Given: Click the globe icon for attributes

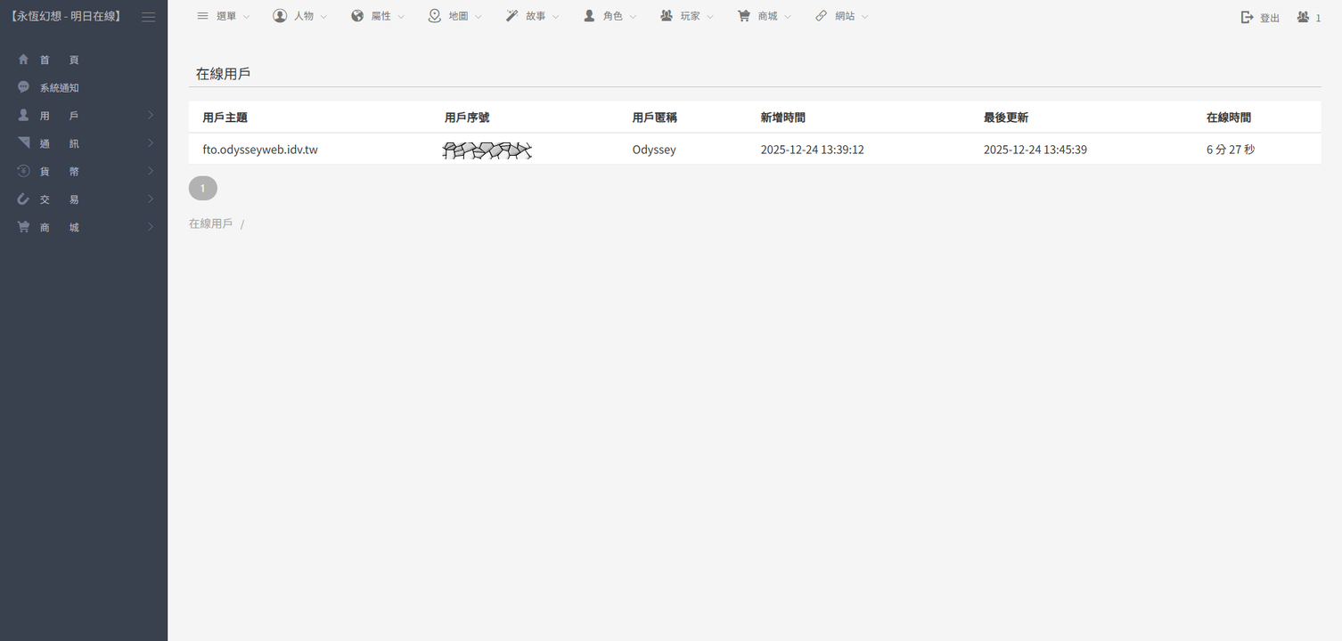Looking at the screenshot, I should (357, 16).
